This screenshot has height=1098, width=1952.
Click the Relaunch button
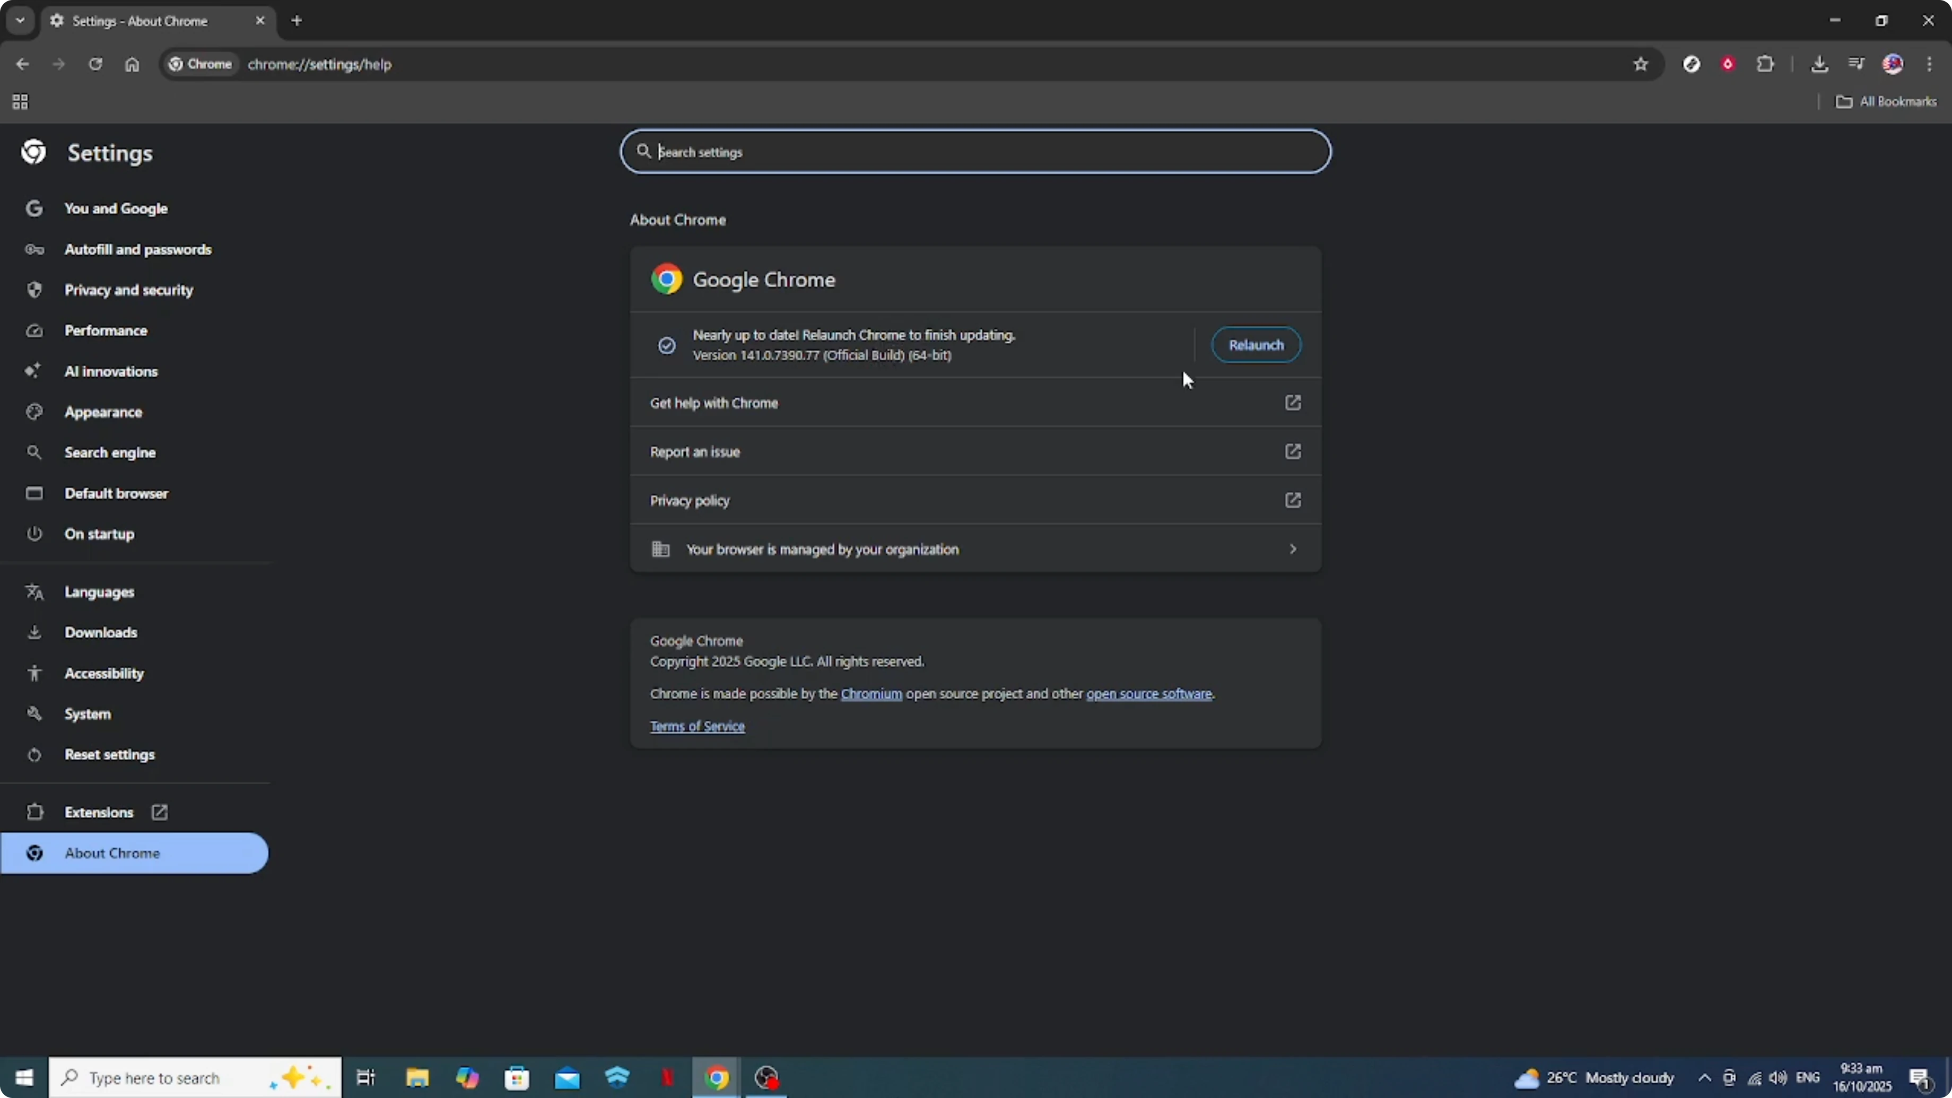pyautogui.click(x=1256, y=345)
